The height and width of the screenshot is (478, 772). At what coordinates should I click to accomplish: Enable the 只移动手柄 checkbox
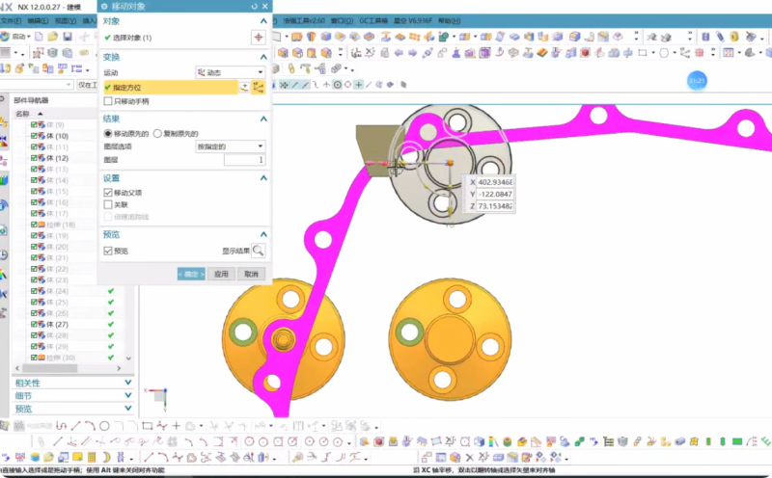(x=108, y=101)
